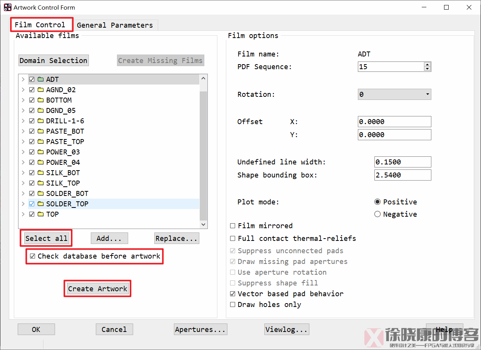Select the BOTTOM film folder icon
This screenshot has width=481, height=350.
[x=40, y=100]
